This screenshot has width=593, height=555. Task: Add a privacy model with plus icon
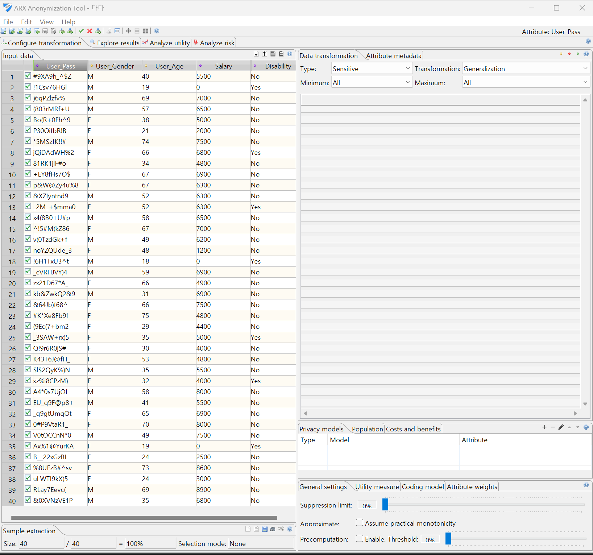[x=544, y=427]
